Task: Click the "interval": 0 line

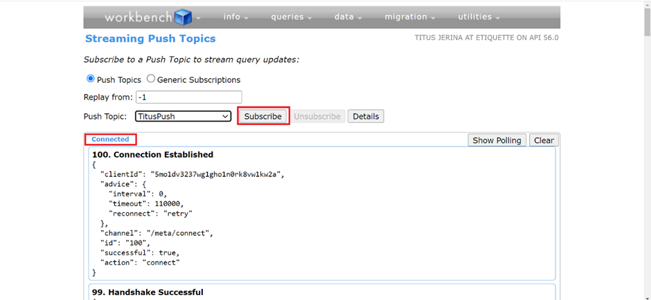Action: point(138,194)
